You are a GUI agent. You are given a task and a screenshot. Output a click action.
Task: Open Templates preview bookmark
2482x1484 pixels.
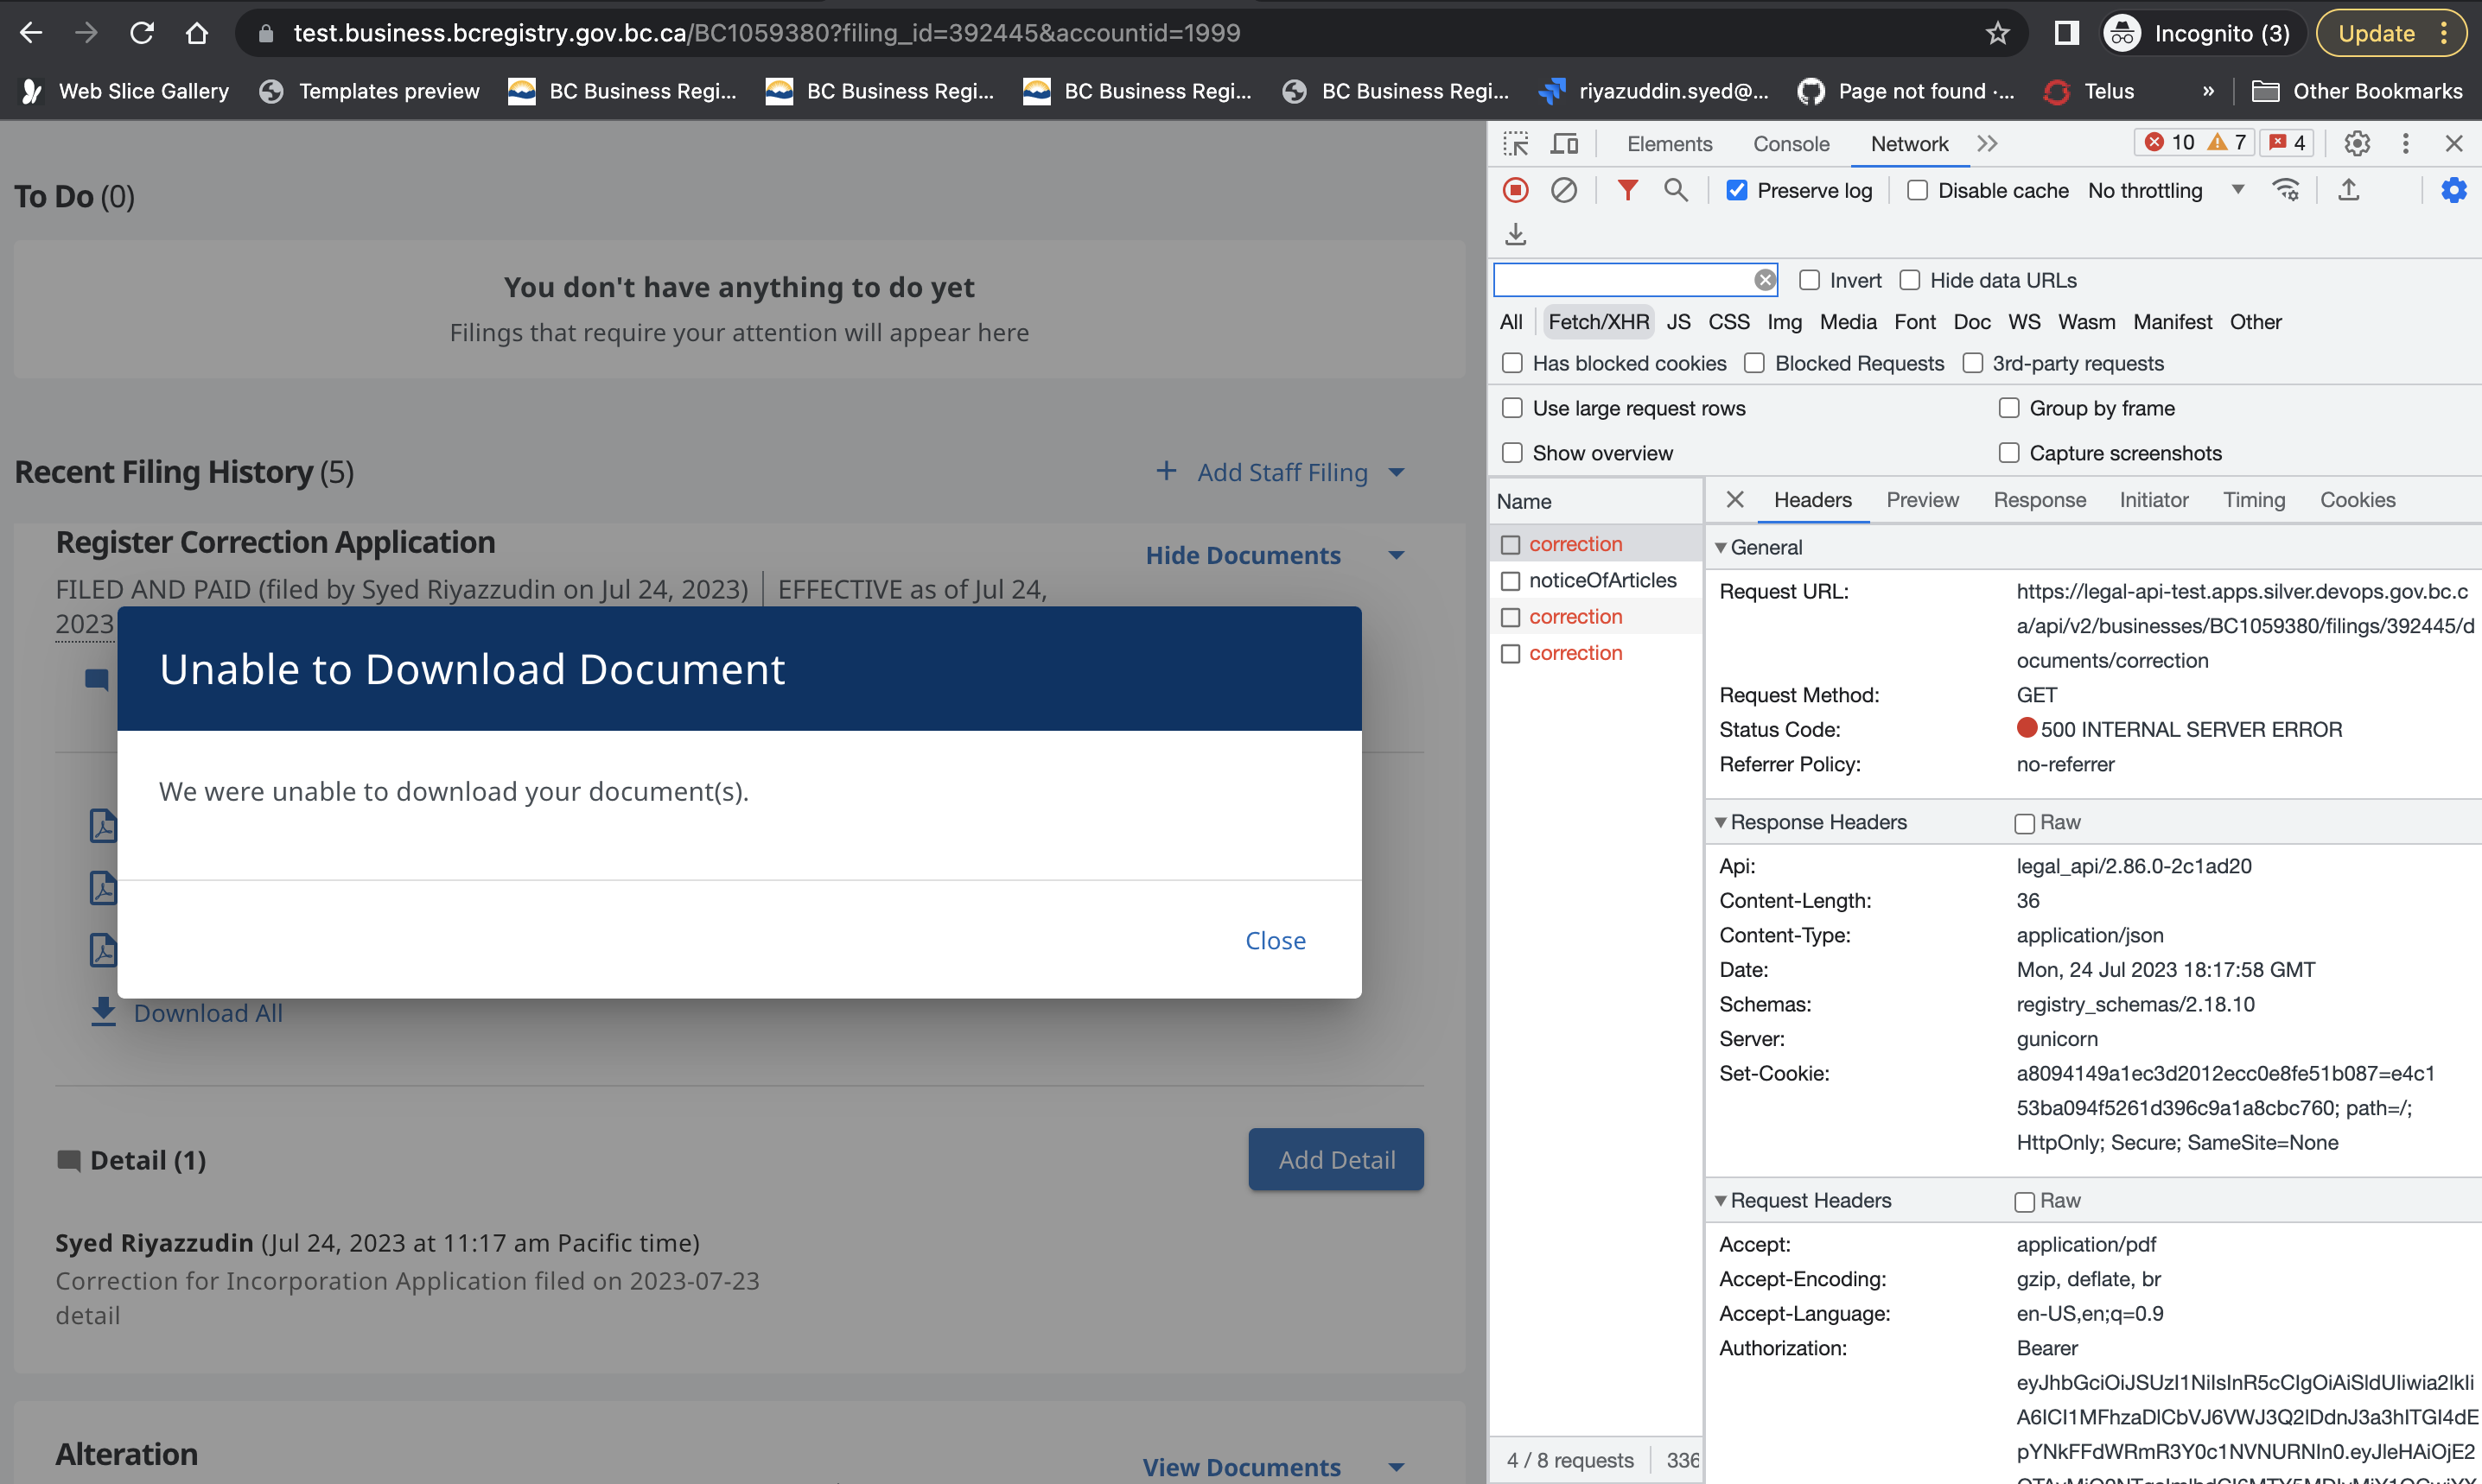369,91
